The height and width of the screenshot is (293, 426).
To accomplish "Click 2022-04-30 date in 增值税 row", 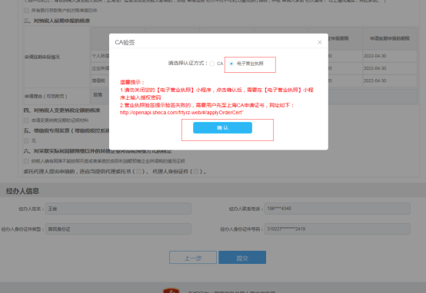I will [x=375, y=81].
